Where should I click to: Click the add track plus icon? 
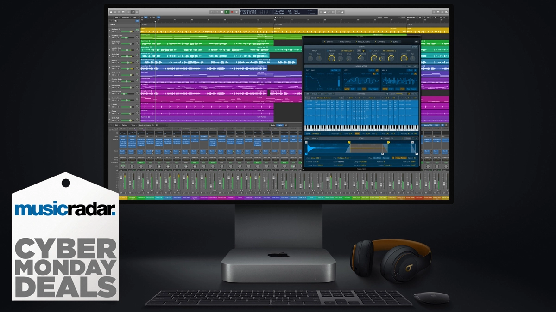[111, 21]
